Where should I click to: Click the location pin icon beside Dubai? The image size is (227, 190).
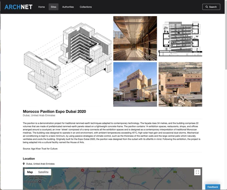24,164
